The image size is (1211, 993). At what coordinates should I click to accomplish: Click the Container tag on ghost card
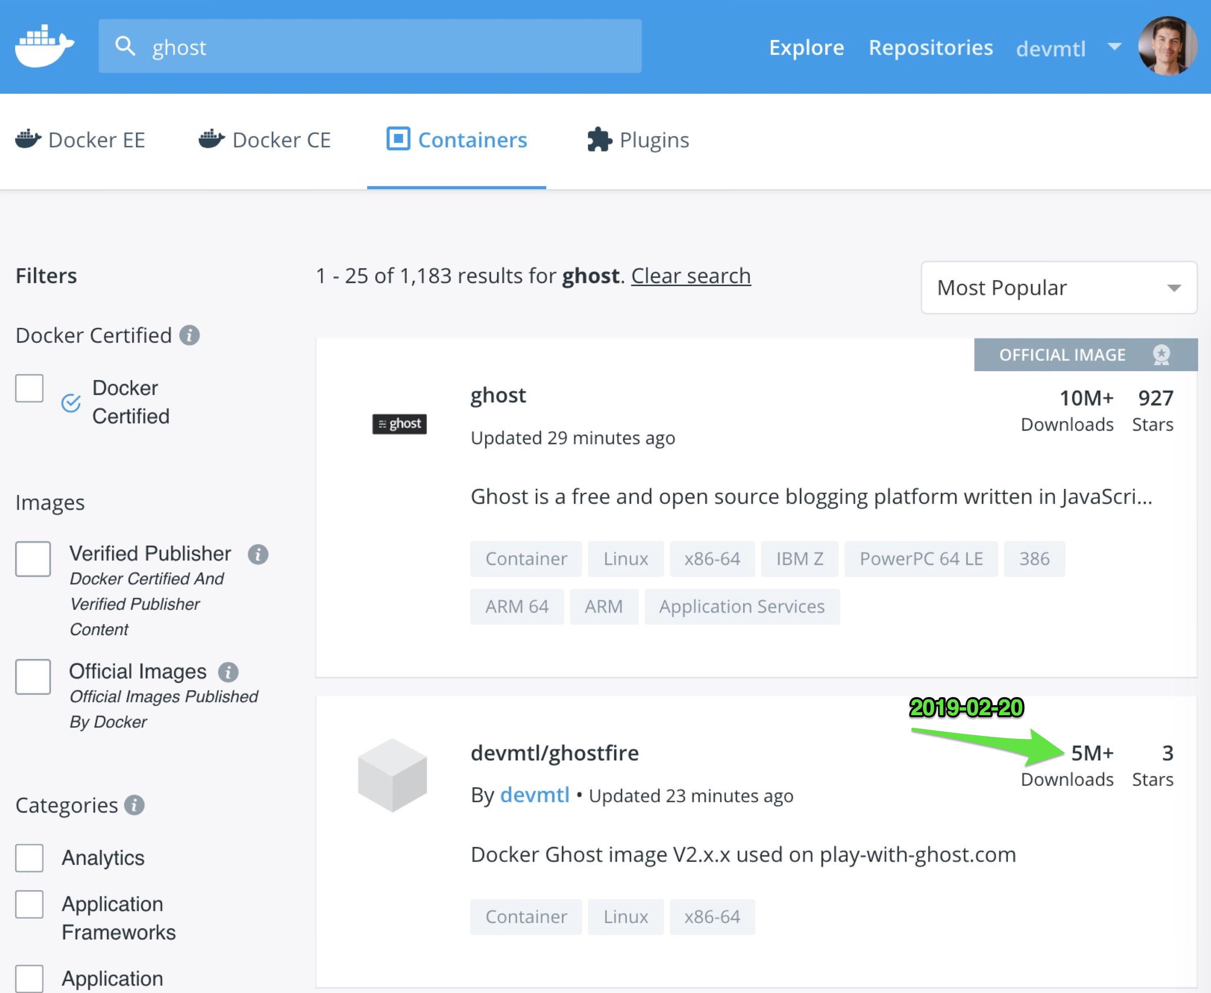click(526, 559)
